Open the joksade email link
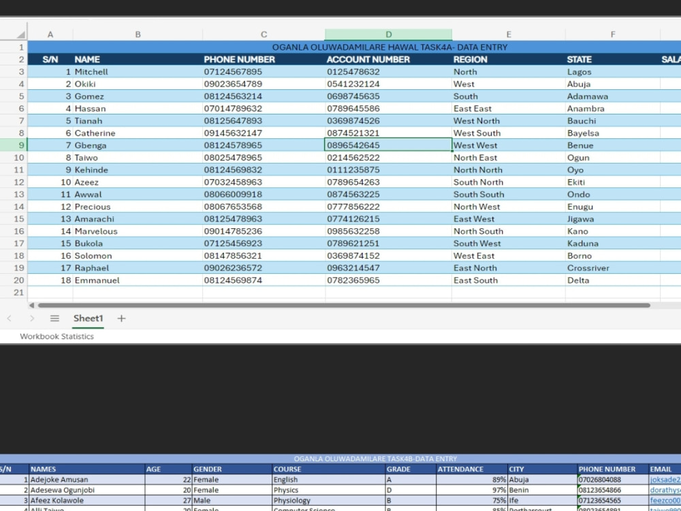This screenshot has width=681, height=511. tap(665, 480)
